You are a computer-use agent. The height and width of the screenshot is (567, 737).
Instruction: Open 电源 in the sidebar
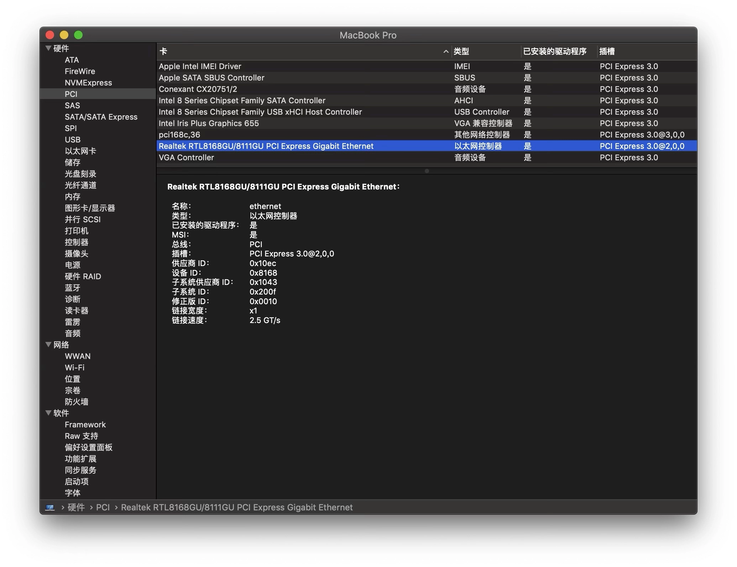pyautogui.click(x=98, y=265)
